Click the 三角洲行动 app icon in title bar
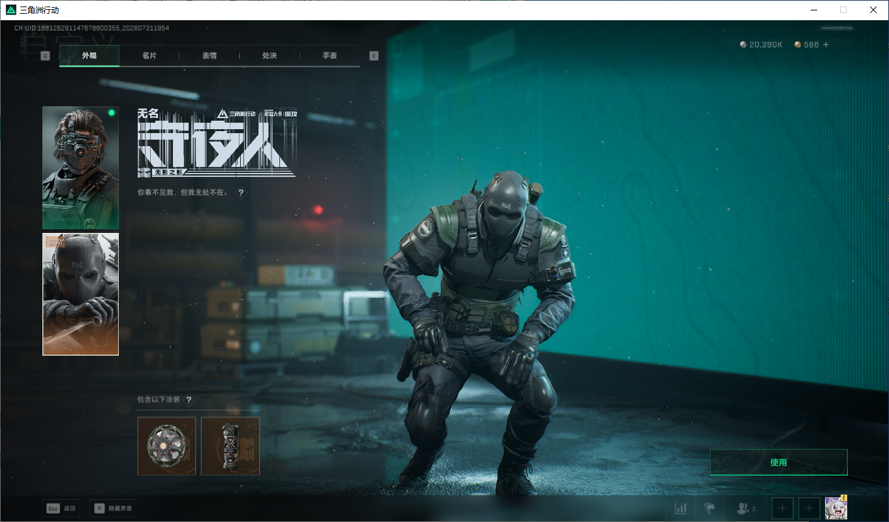The width and height of the screenshot is (889, 522). point(10,10)
